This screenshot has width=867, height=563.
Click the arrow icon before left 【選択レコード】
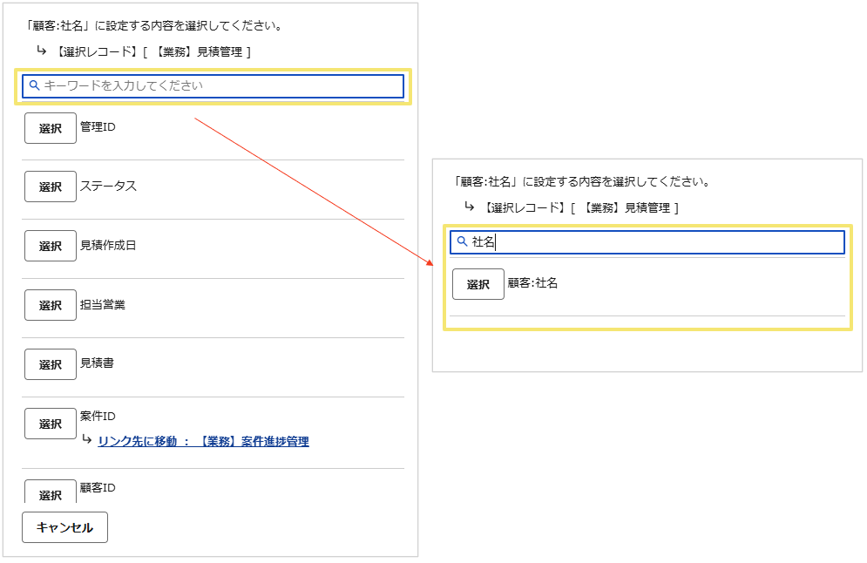[42, 51]
